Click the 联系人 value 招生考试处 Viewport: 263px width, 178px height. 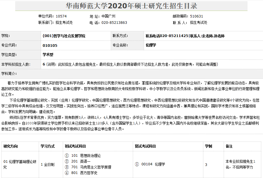198,22
